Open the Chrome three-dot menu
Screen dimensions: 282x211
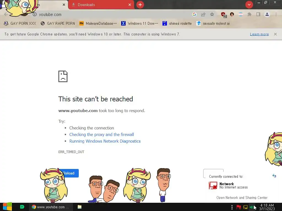click(x=276, y=14)
